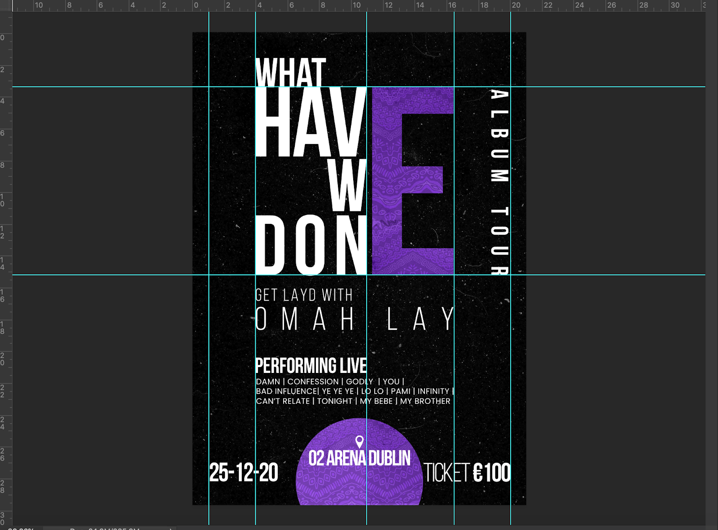Select the "02 ARENA DUBLIN" venue text

coord(359,458)
